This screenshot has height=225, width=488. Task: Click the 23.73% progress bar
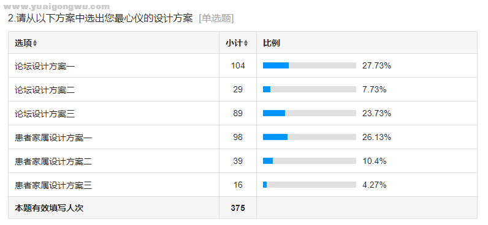tap(310, 113)
